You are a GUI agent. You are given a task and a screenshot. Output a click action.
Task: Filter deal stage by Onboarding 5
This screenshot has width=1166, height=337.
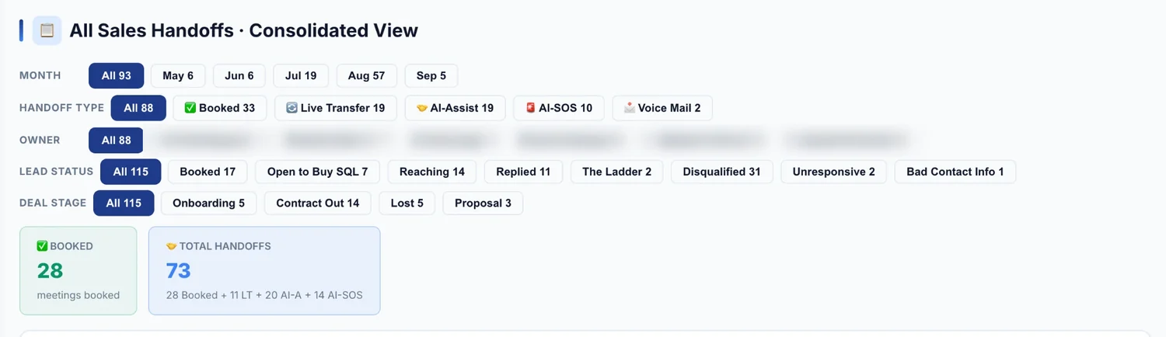click(x=208, y=203)
